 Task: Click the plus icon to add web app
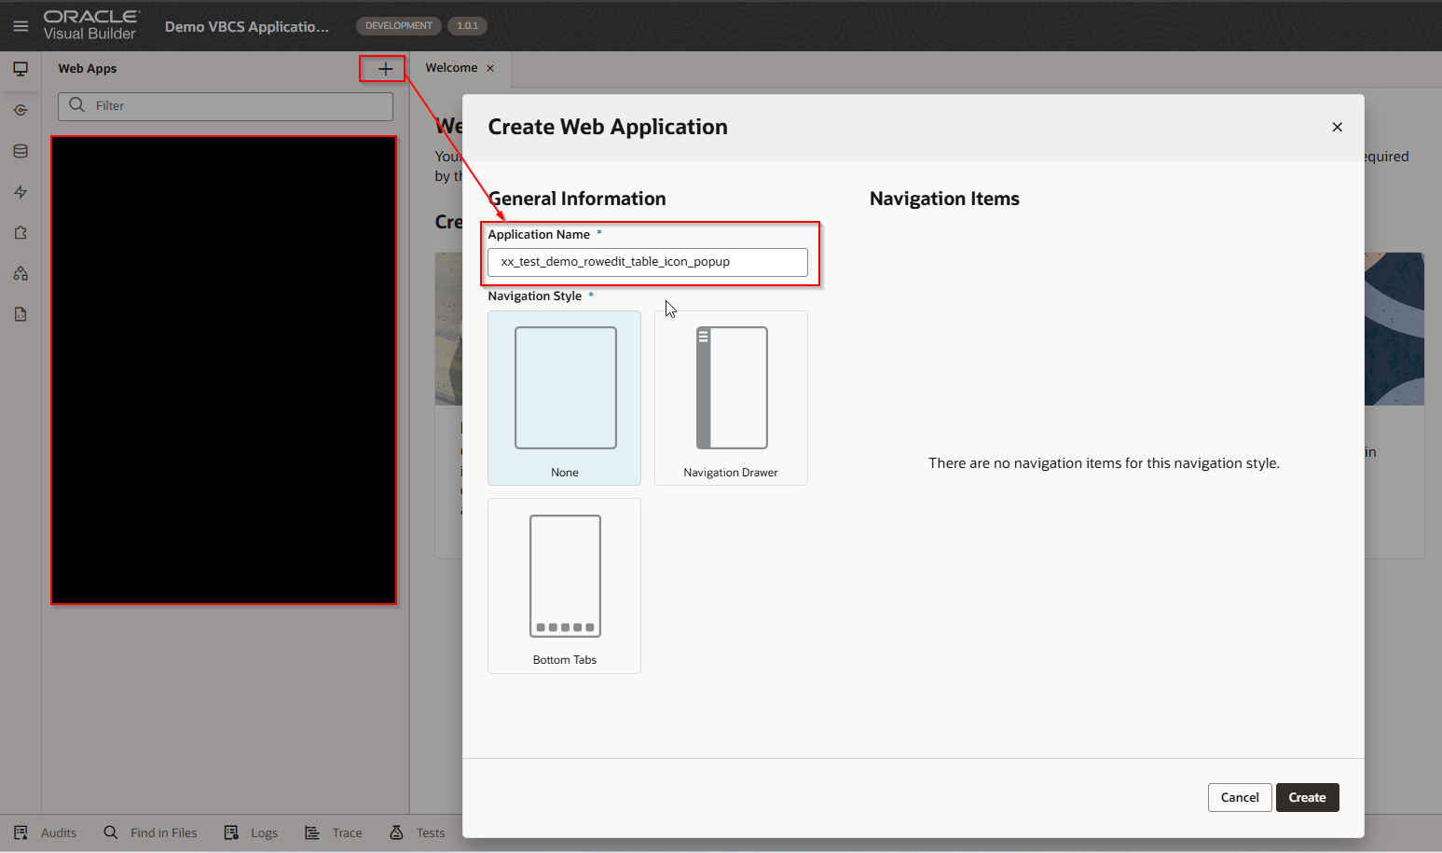point(384,69)
